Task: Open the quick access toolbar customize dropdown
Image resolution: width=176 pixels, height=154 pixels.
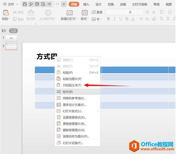Action: coord(64,4)
